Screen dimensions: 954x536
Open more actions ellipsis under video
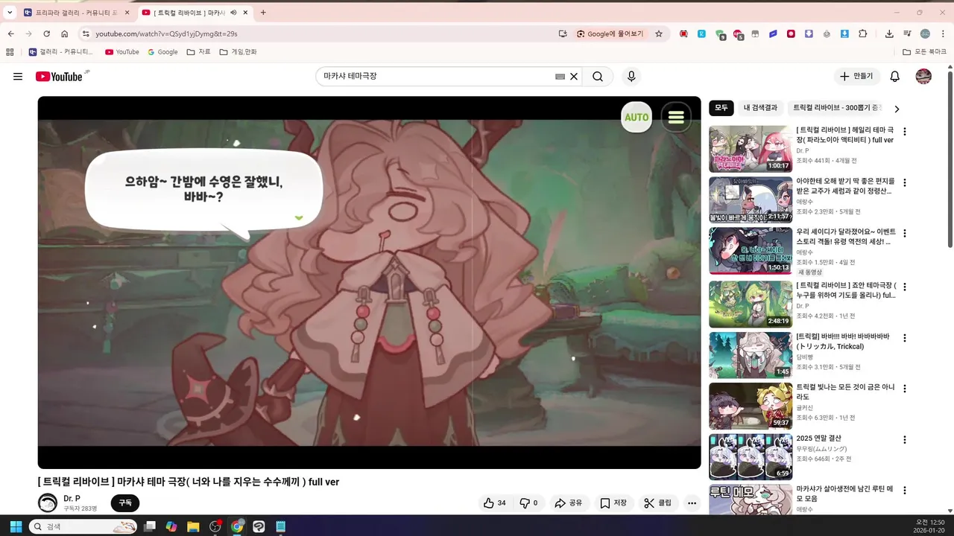point(692,503)
